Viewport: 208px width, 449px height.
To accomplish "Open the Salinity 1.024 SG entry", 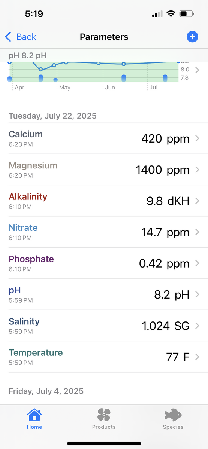I will (x=104, y=326).
